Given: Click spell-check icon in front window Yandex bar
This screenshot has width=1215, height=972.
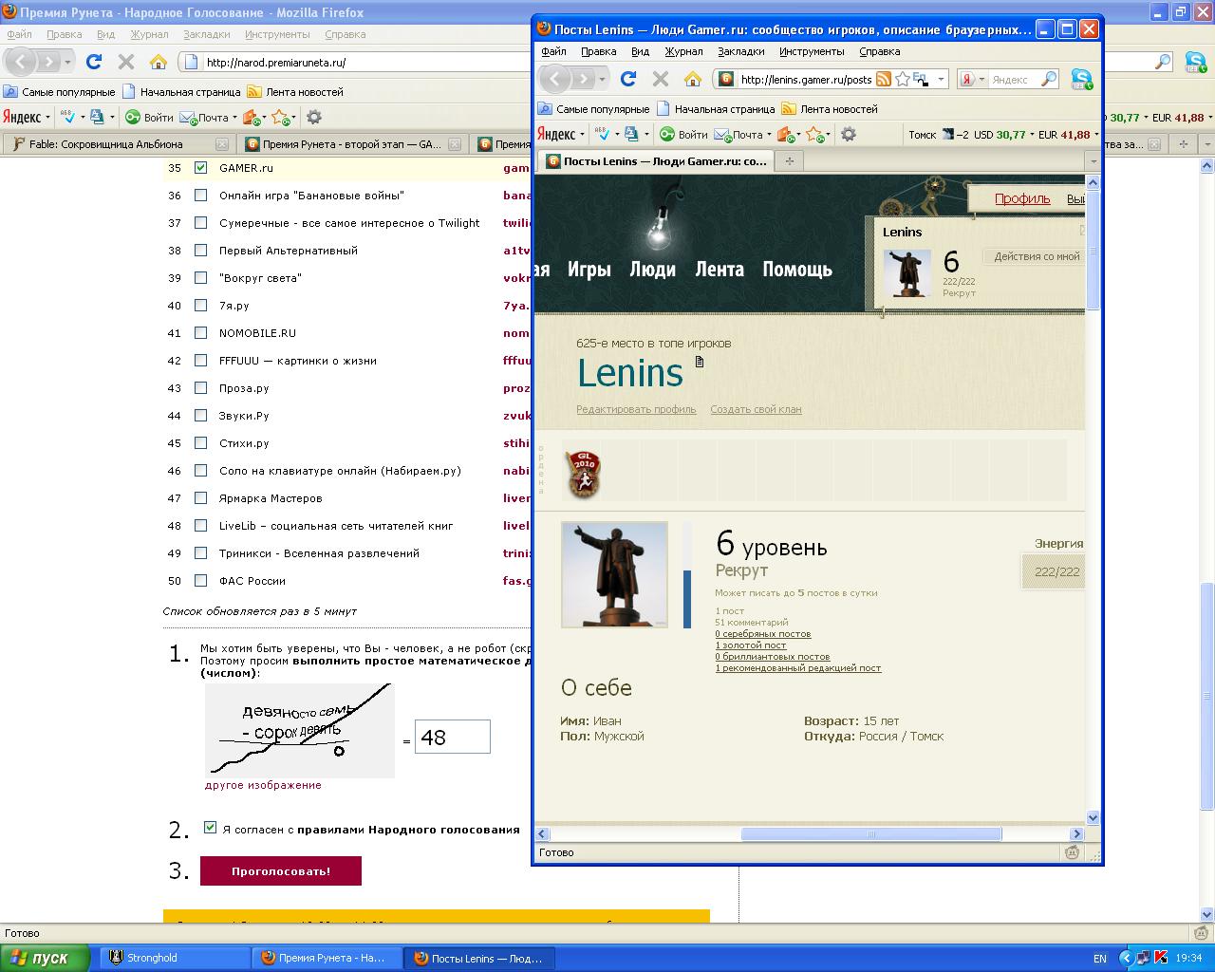Looking at the screenshot, I should 605,135.
